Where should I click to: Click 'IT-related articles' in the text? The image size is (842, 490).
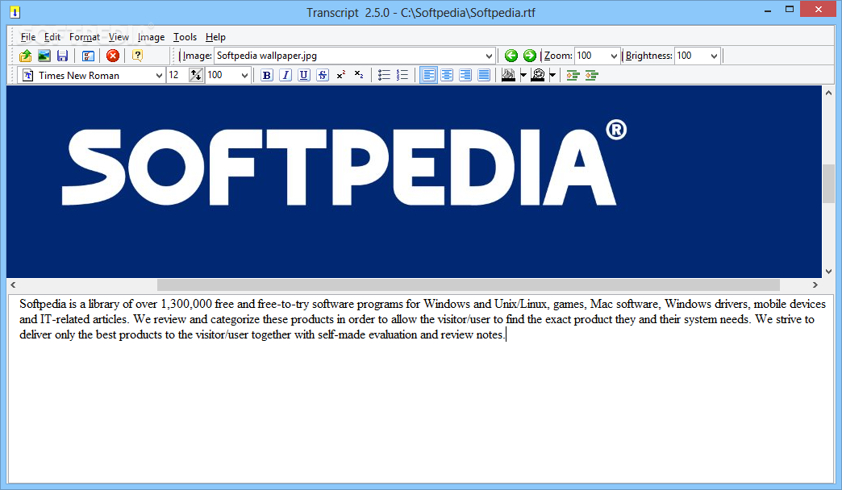click(x=85, y=319)
